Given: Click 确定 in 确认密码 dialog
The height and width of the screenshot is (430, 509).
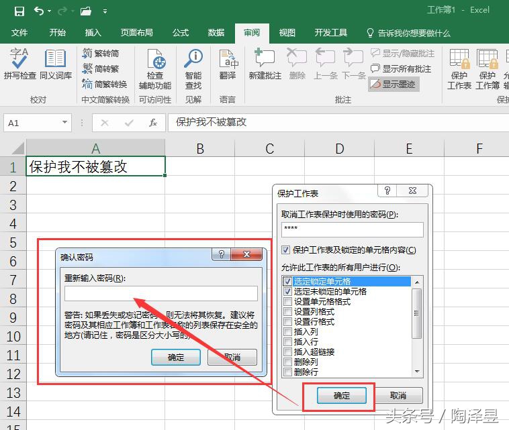Looking at the screenshot, I should pyautogui.click(x=176, y=357).
